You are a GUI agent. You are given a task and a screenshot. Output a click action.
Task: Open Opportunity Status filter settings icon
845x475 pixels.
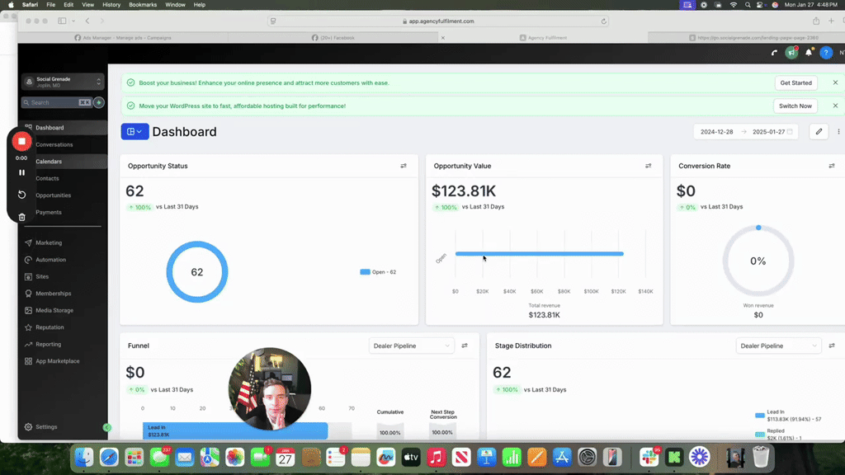[404, 166]
